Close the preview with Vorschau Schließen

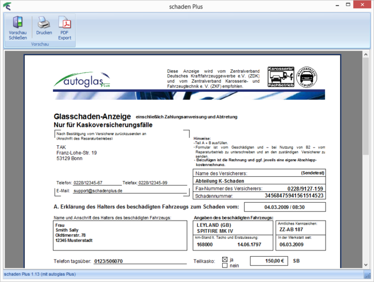18,28
